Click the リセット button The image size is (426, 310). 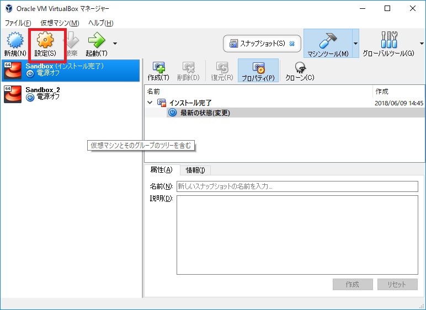[397, 285]
